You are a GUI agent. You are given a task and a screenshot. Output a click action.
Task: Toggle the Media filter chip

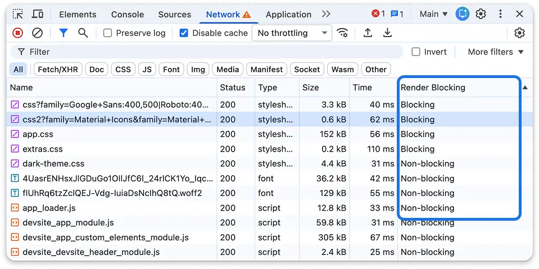point(228,70)
